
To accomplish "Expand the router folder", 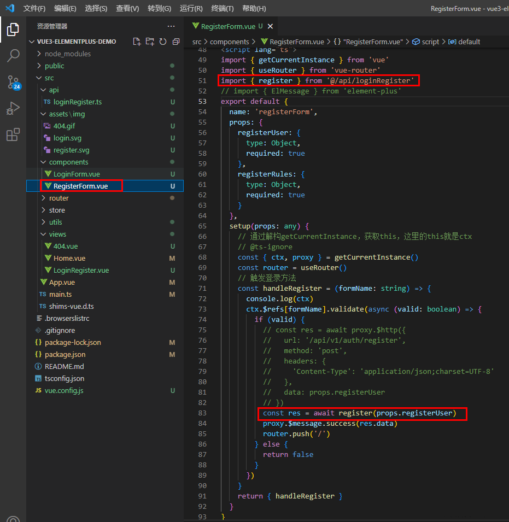I will 58,198.
